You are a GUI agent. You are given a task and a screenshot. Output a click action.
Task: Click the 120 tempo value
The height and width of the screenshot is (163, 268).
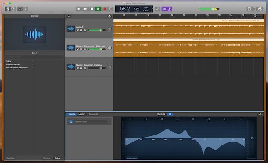coord(137,9)
